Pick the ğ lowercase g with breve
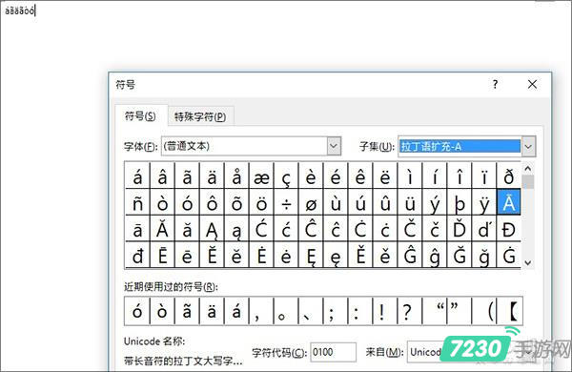This screenshot has width=572, height=372. [484, 255]
